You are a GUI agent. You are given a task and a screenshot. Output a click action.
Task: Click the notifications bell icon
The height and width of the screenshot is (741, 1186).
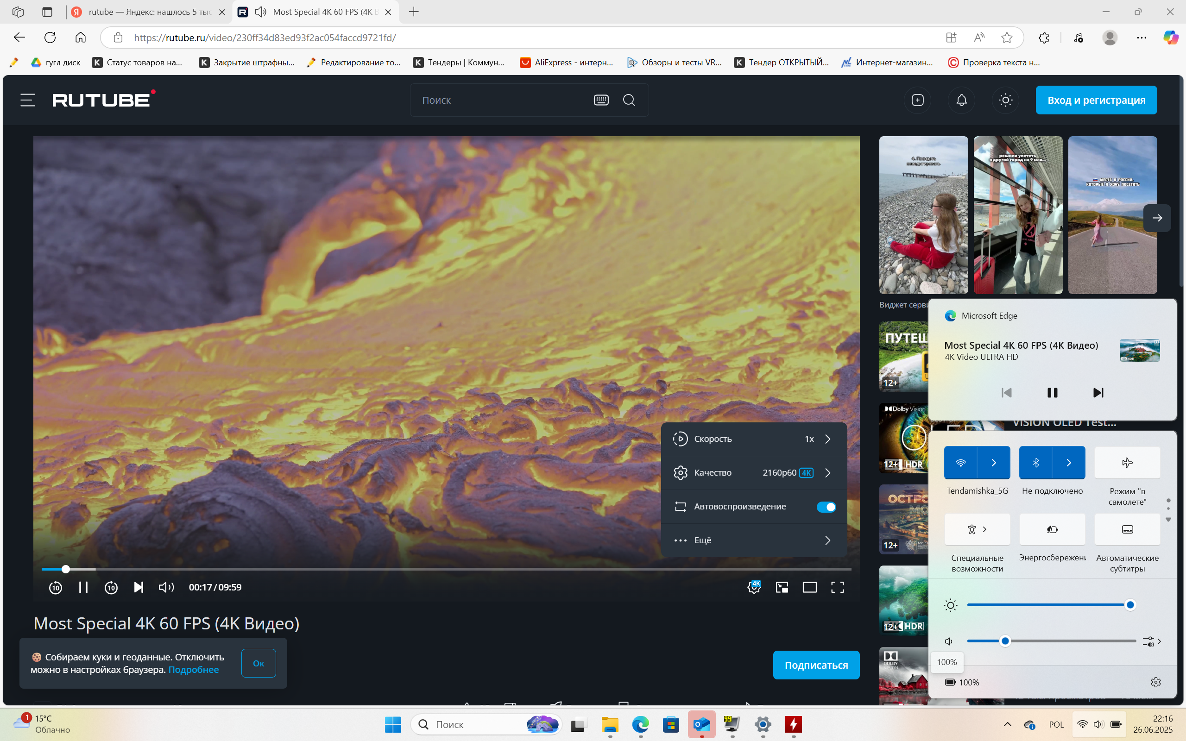[x=962, y=100]
